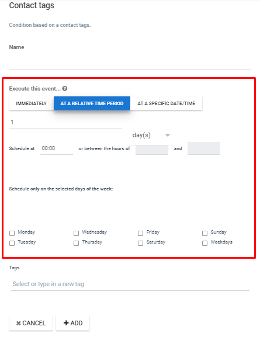Image resolution: width=260 pixels, height=337 pixels.
Task: Select the IMMEDIATELY option
Action: click(32, 103)
